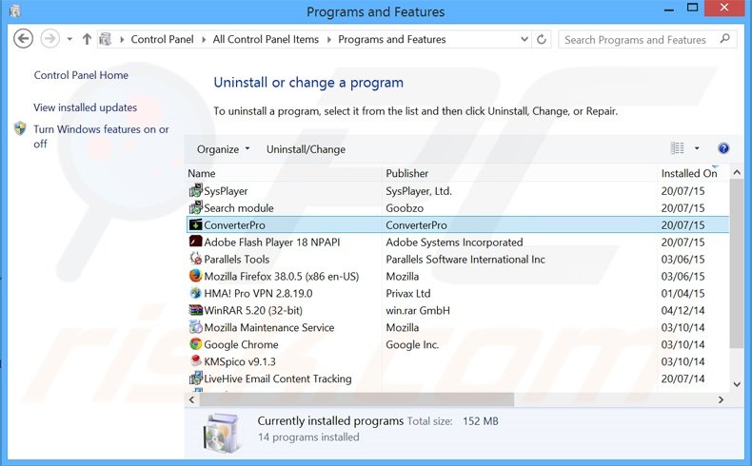Click the window system menu icon in title bar
752x466 pixels.
(x=15, y=11)
